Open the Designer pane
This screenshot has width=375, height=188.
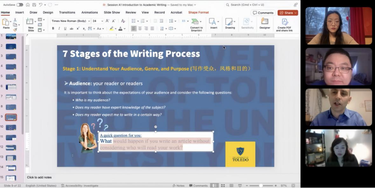tap(265, 24)
